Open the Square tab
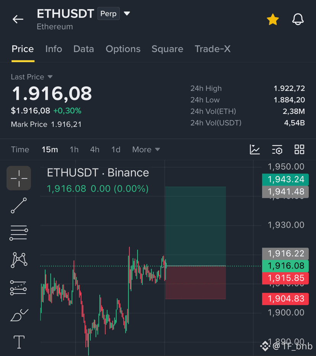This screenshot has height=356, width=316. [168, 49]
